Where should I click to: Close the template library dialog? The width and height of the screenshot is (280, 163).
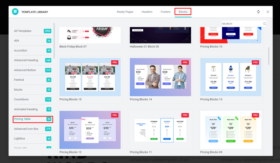click(x=268, y=12)
